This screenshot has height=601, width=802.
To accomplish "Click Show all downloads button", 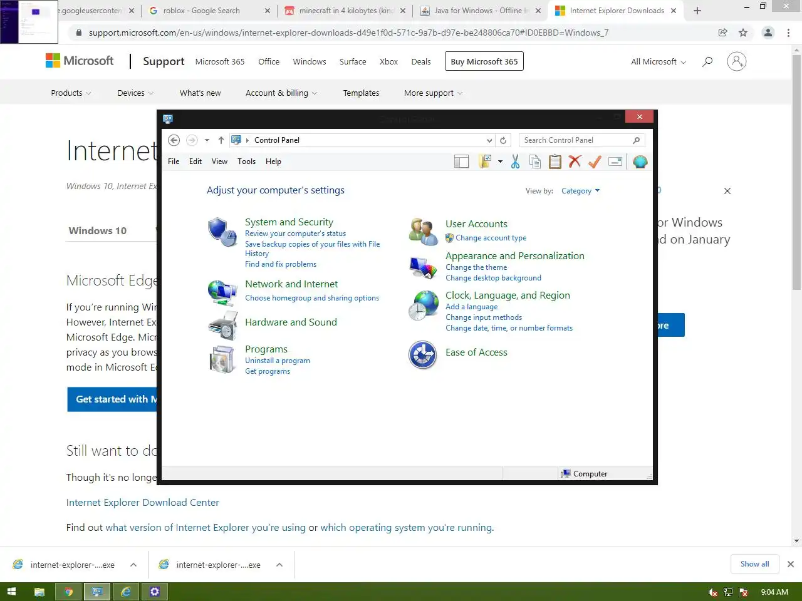I will [754, 564].
